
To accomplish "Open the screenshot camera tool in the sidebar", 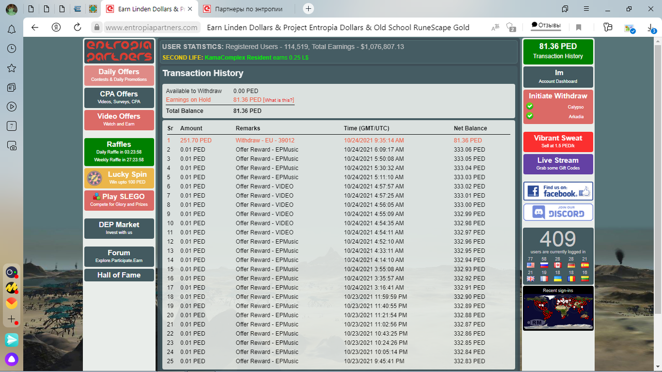I will [x=11, y=146].
